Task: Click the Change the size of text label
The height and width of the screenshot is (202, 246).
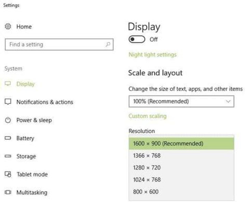Action: [x=186, y=89]
